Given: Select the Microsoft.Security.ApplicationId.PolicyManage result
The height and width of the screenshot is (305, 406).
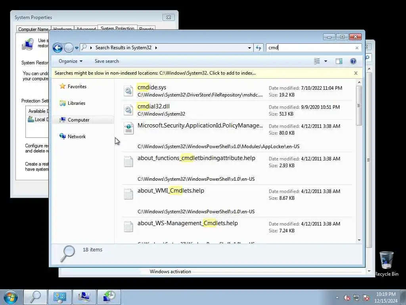Looking at the screenshot, I should 237,136.
